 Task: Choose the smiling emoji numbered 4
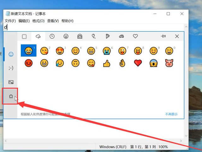click(x=75, y=51)
